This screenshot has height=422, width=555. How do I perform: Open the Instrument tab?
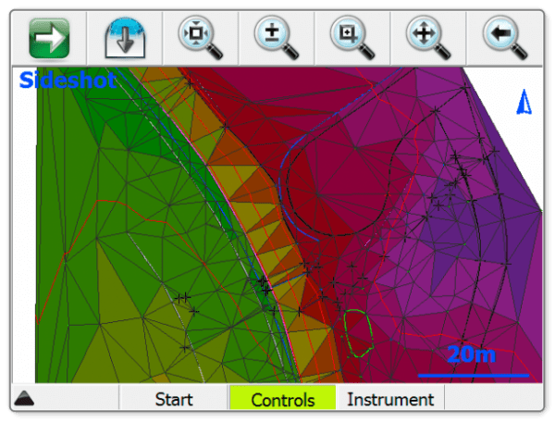(x=389, y=400)
